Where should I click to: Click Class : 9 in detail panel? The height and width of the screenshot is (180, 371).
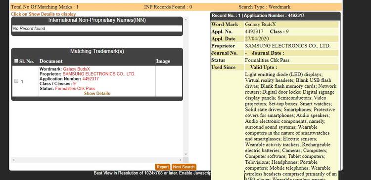pyautogui.click(x=279, y=32)
